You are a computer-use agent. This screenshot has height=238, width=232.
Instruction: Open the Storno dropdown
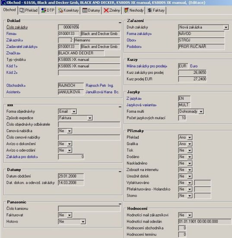point(190,196)
